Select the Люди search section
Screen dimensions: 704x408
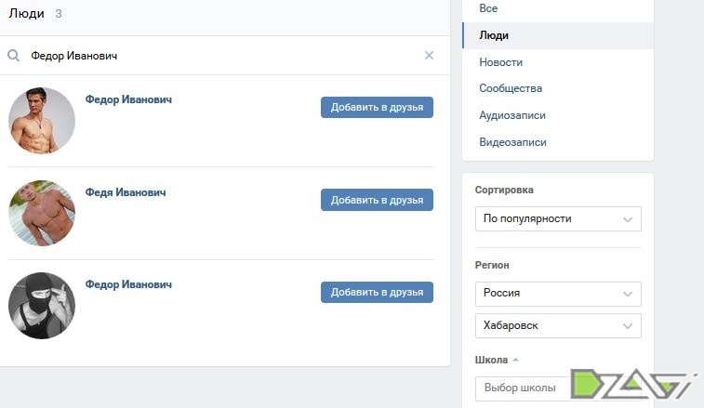point(558,35)
